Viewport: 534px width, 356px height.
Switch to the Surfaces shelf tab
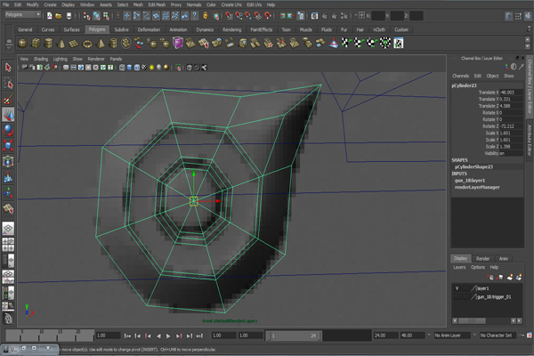click(x=71, y=29)
